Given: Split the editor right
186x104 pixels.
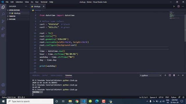Looking at the screenshot, I should tap(178, 6).
